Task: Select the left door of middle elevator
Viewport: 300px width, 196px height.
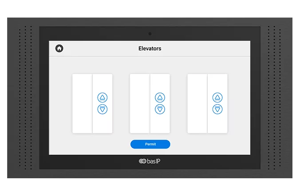Action: (x=139, y=103)
